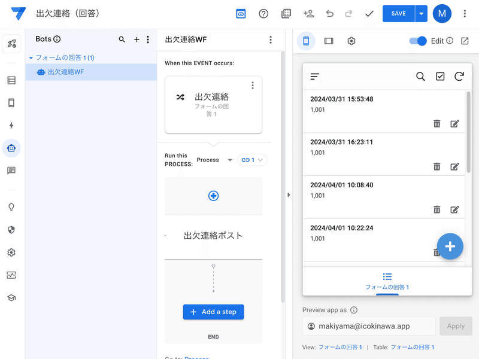Collapse the フォームの回答 1 (1) group
Viewport: 479px width, 359px height.
(31, 57)
